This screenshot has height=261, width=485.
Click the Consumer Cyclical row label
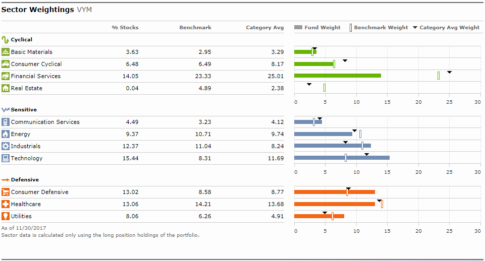36,64
